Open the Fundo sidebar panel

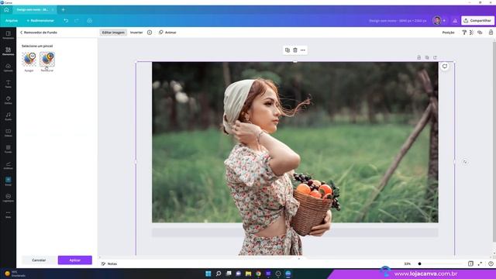[9, 149]
